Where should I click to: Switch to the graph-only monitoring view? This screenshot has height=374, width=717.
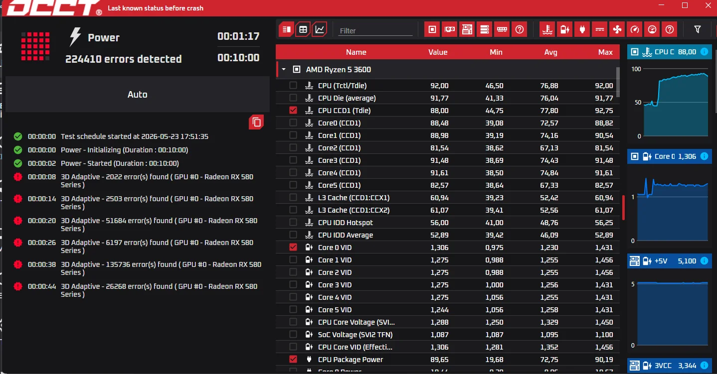(320, 29)
